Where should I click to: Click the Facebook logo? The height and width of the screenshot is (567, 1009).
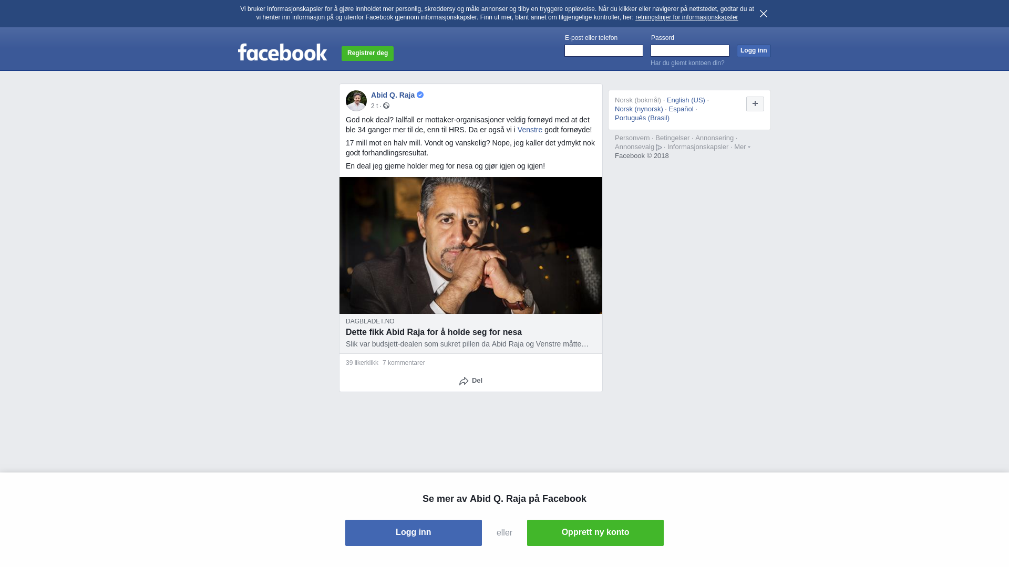(x=282, y=52)
